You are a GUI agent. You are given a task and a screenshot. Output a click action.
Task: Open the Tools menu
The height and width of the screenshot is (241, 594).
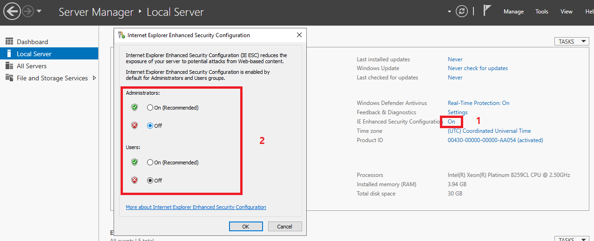[x=542, y=12]
